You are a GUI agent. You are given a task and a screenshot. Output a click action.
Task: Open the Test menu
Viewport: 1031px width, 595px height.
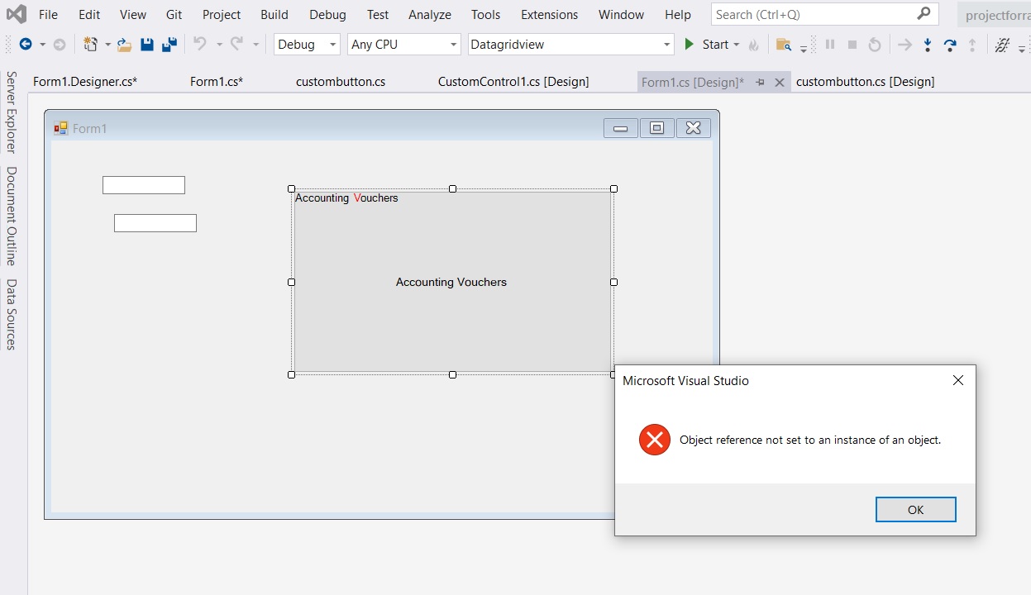pyautogui.click(x=378, y=15)
